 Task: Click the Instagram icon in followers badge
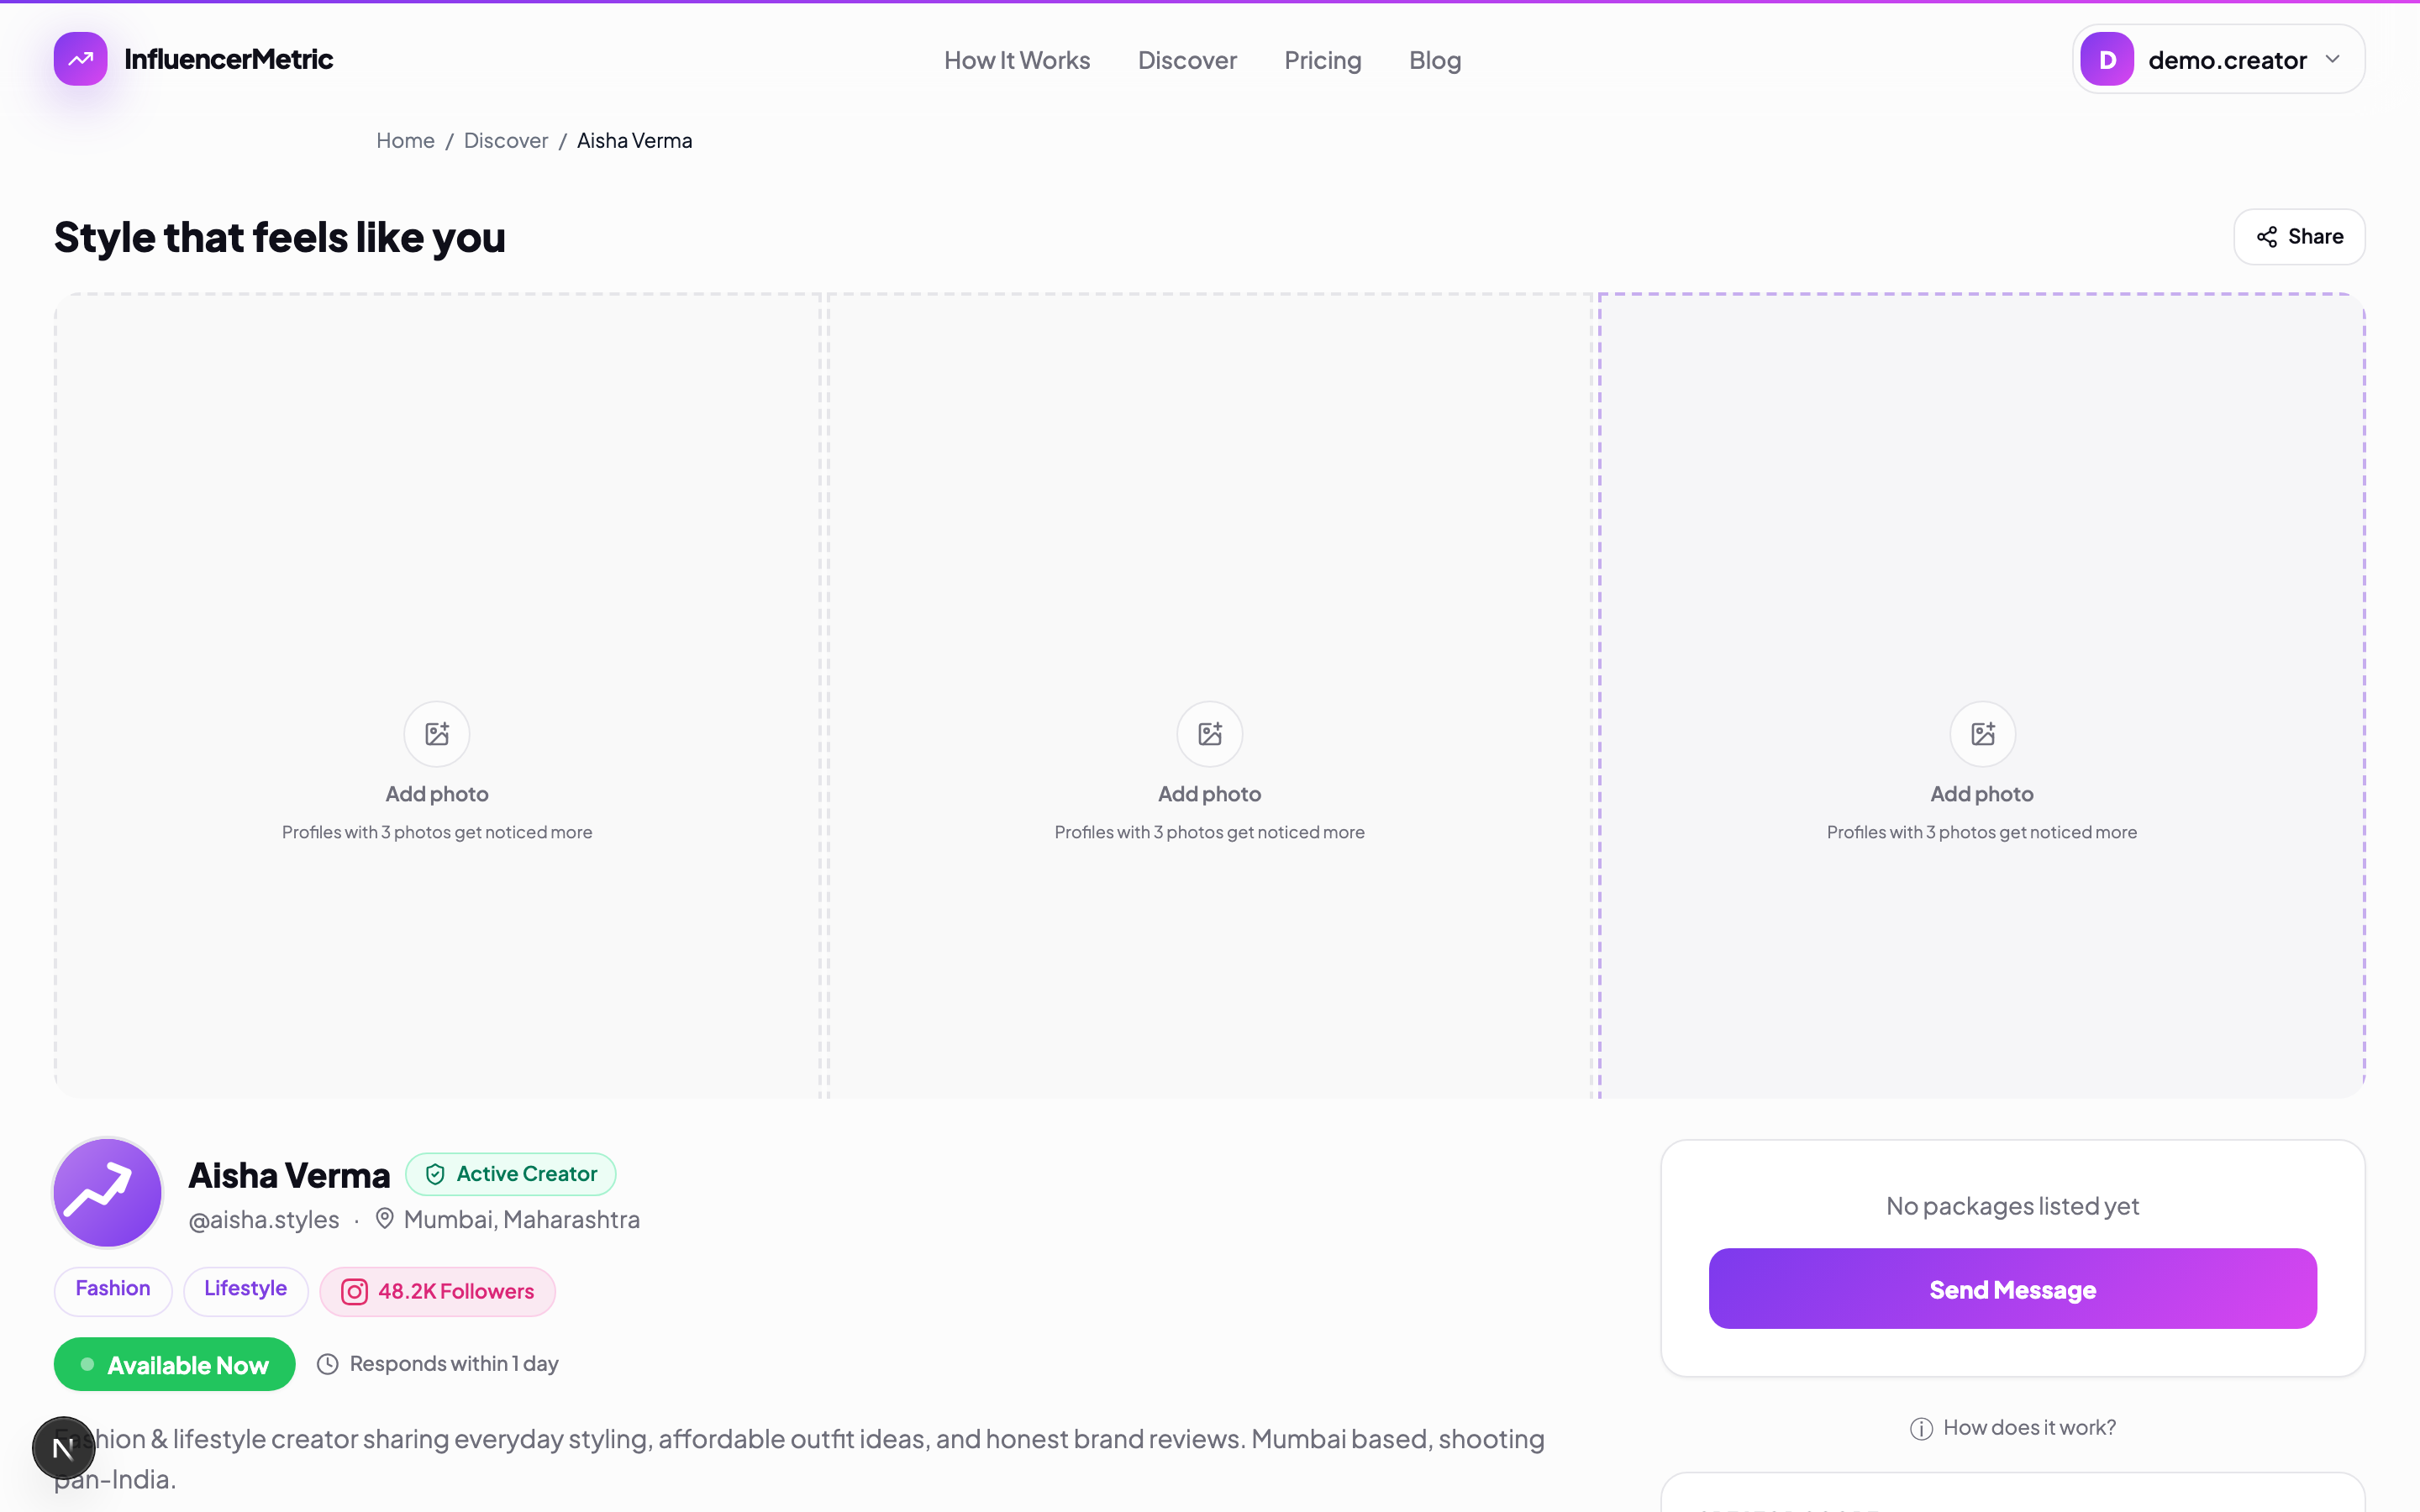click(354, 1292)
